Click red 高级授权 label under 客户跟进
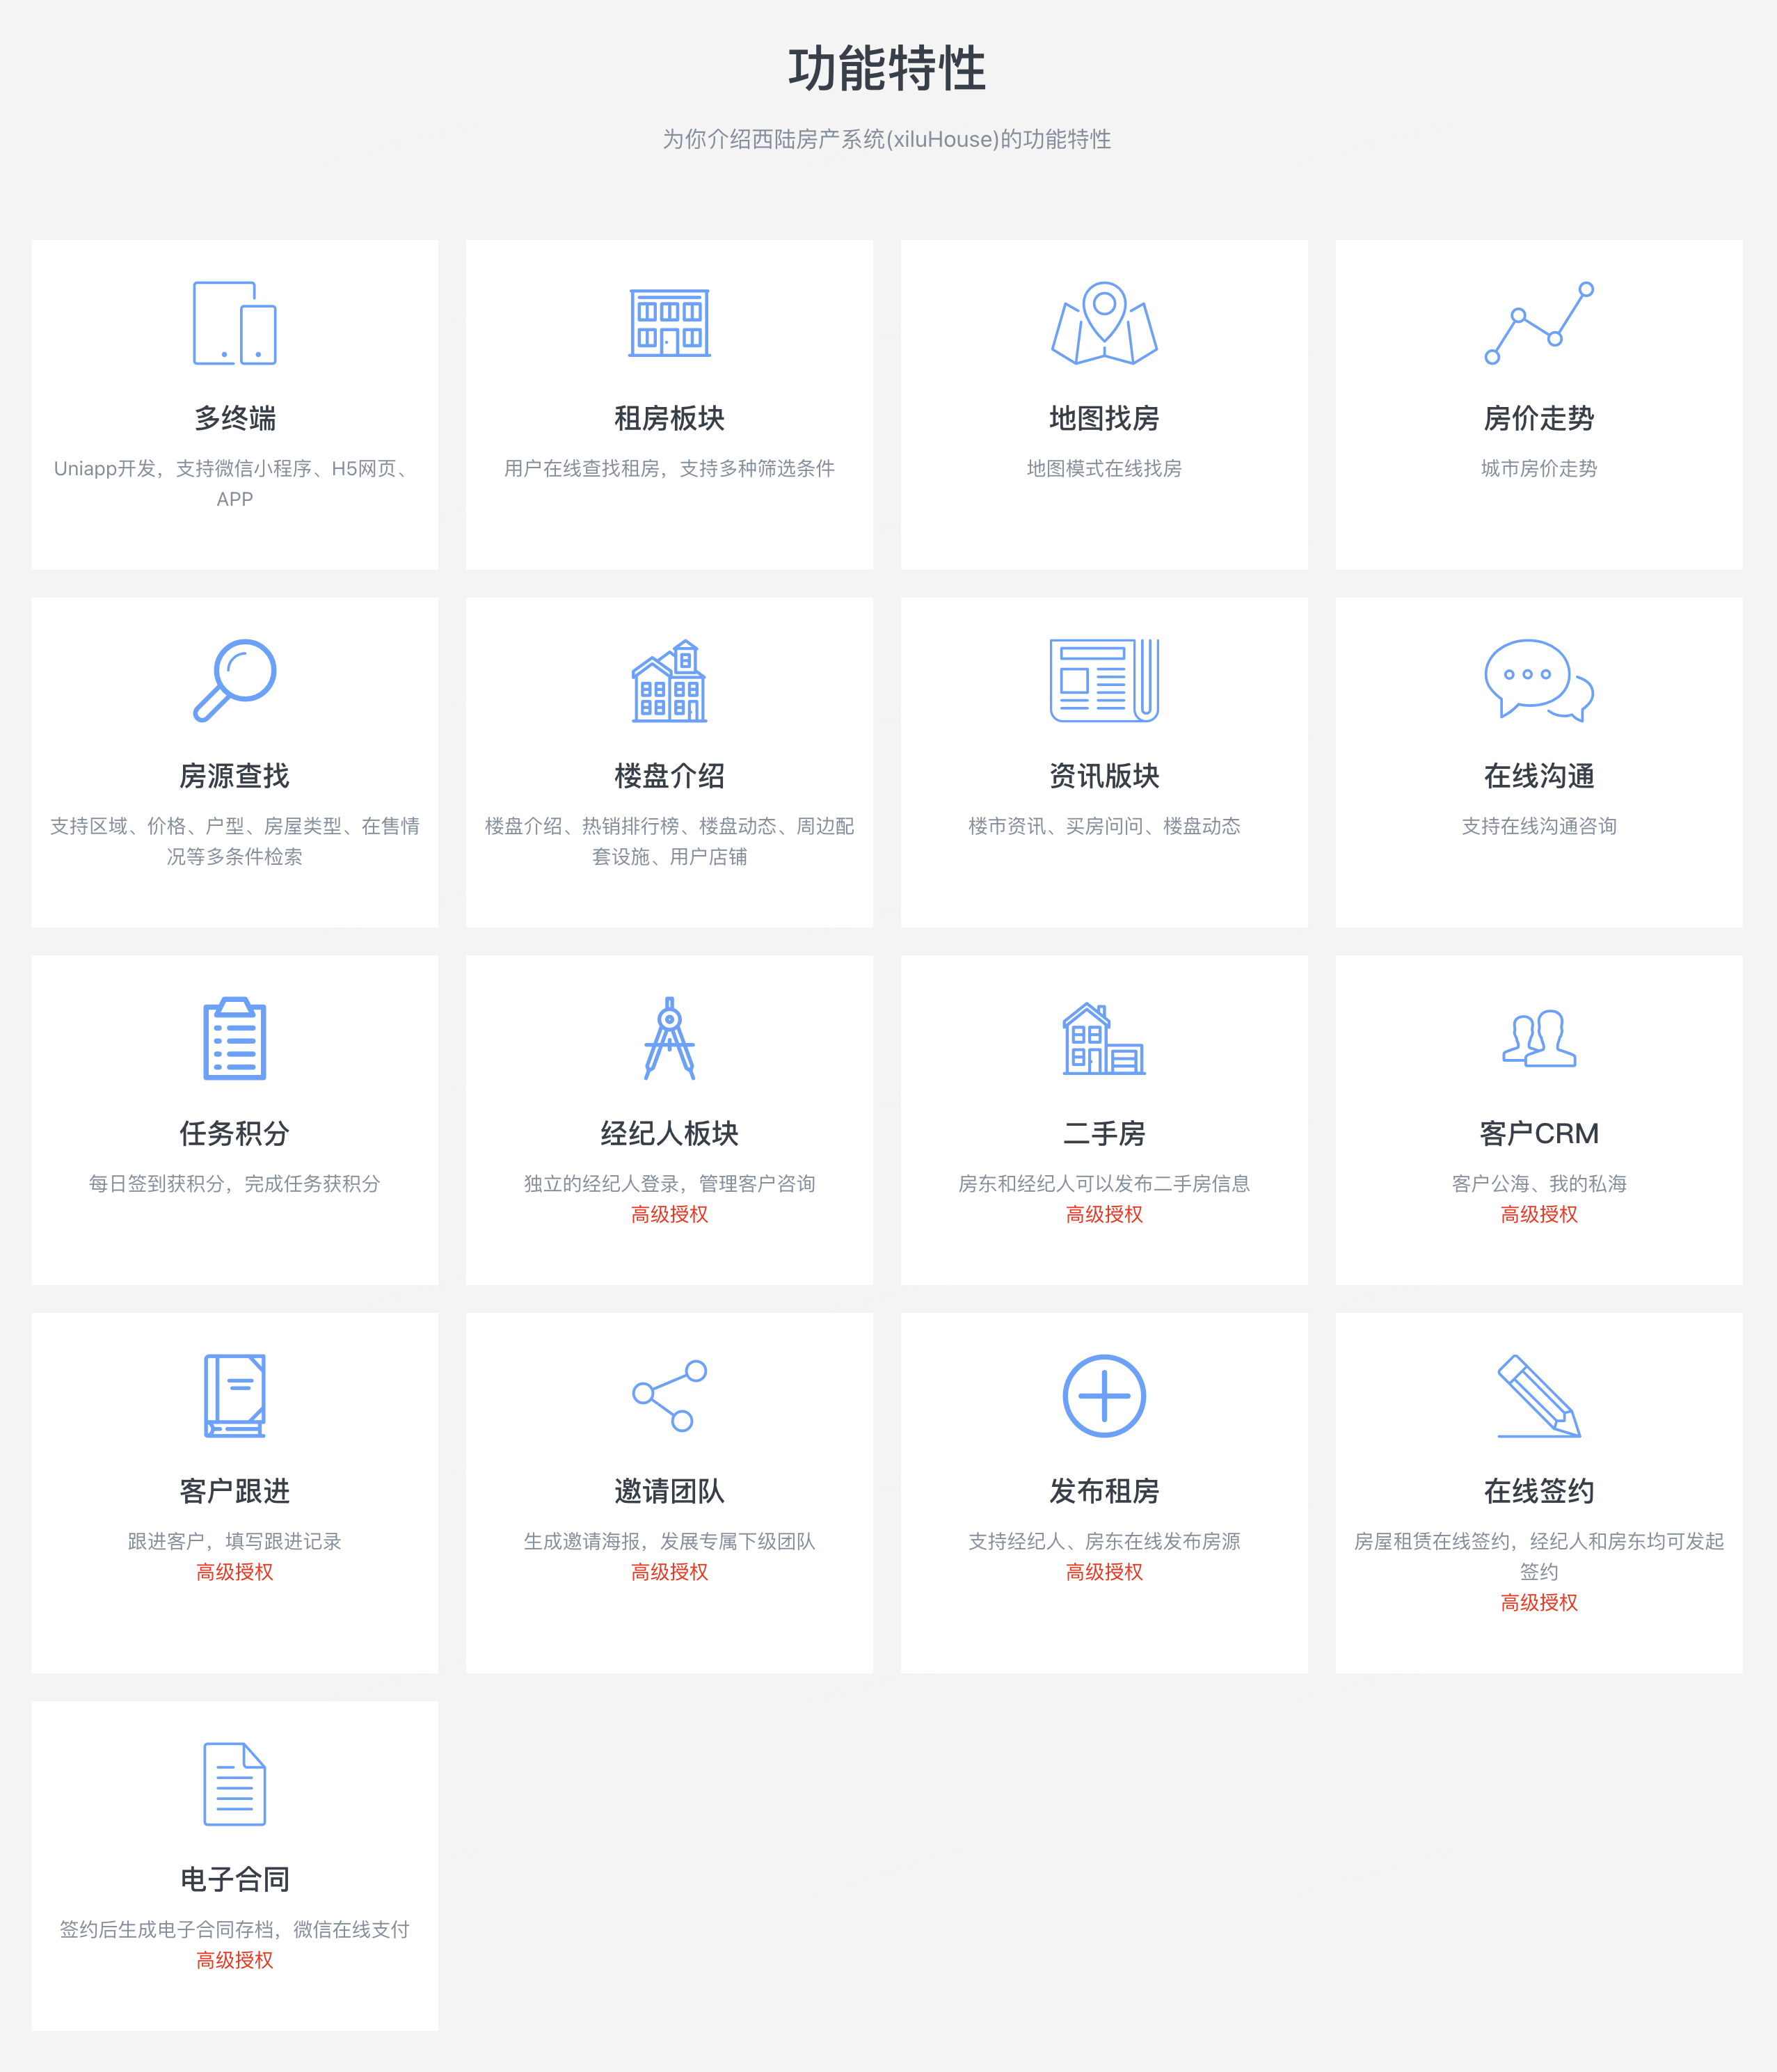The height and width of the screenshot is (2072, 1777). coord(234,1572)
